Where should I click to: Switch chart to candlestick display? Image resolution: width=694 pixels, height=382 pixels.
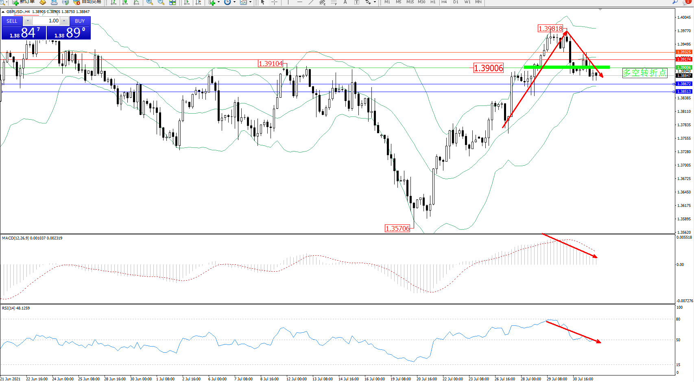(125, 2)
